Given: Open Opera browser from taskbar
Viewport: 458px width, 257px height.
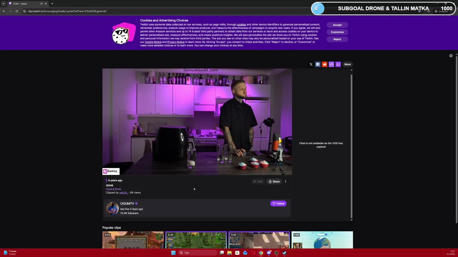Looking at the screenshot, I should pyautogui.click(x=253, y=253).
